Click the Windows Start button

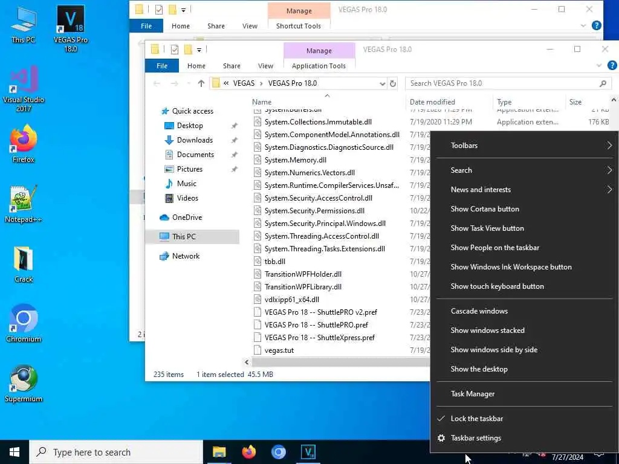tap(15, 452)
